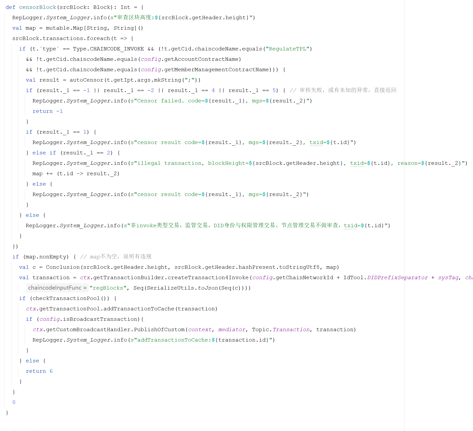Click the 'map += (t.id -> result._2)' line
473x431 pixels.
pyautogui.click(x=76, y=174)
